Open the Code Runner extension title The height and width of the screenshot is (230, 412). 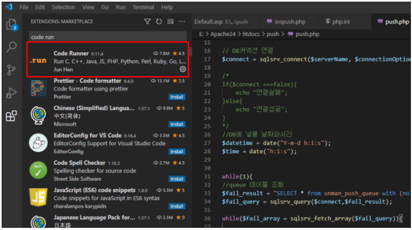click(x=71, y=53)
